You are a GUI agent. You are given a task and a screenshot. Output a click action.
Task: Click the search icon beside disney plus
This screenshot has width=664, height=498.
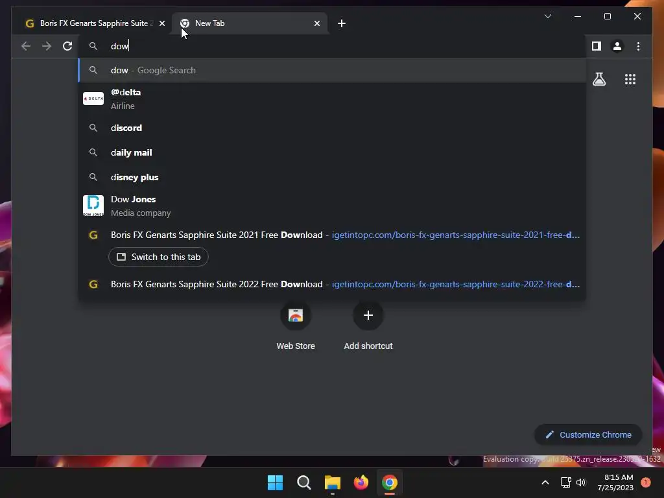point(93,177)
